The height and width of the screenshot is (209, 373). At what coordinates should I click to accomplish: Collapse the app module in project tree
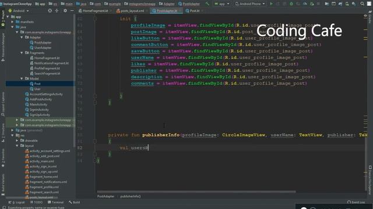pyautogui.click(x=8, y=17)
